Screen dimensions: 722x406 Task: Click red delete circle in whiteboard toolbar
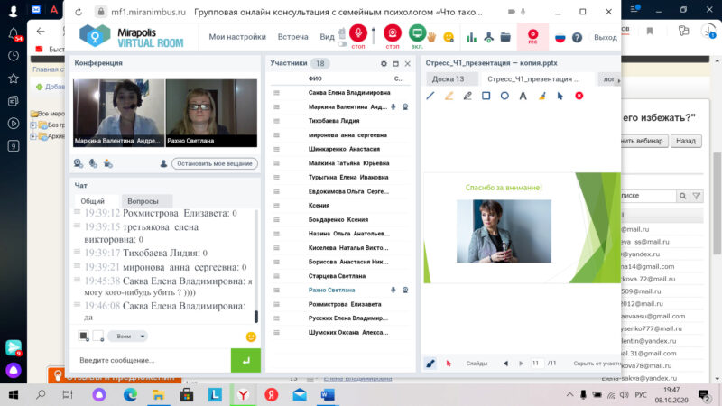(x=579, y=96)
